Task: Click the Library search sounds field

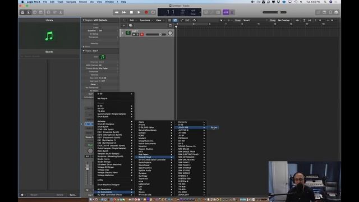Action: (49, 56)
